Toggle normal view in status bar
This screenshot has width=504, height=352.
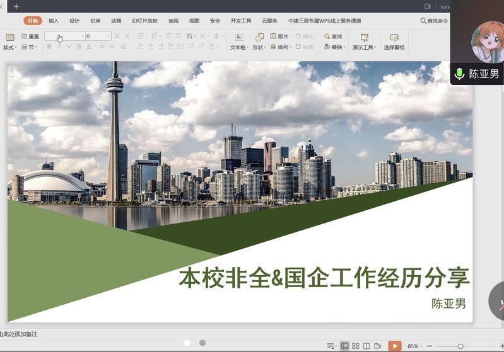point(344,346)
